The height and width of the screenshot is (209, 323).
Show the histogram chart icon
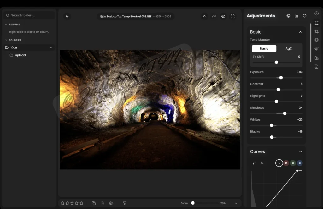tap(297, 16)
